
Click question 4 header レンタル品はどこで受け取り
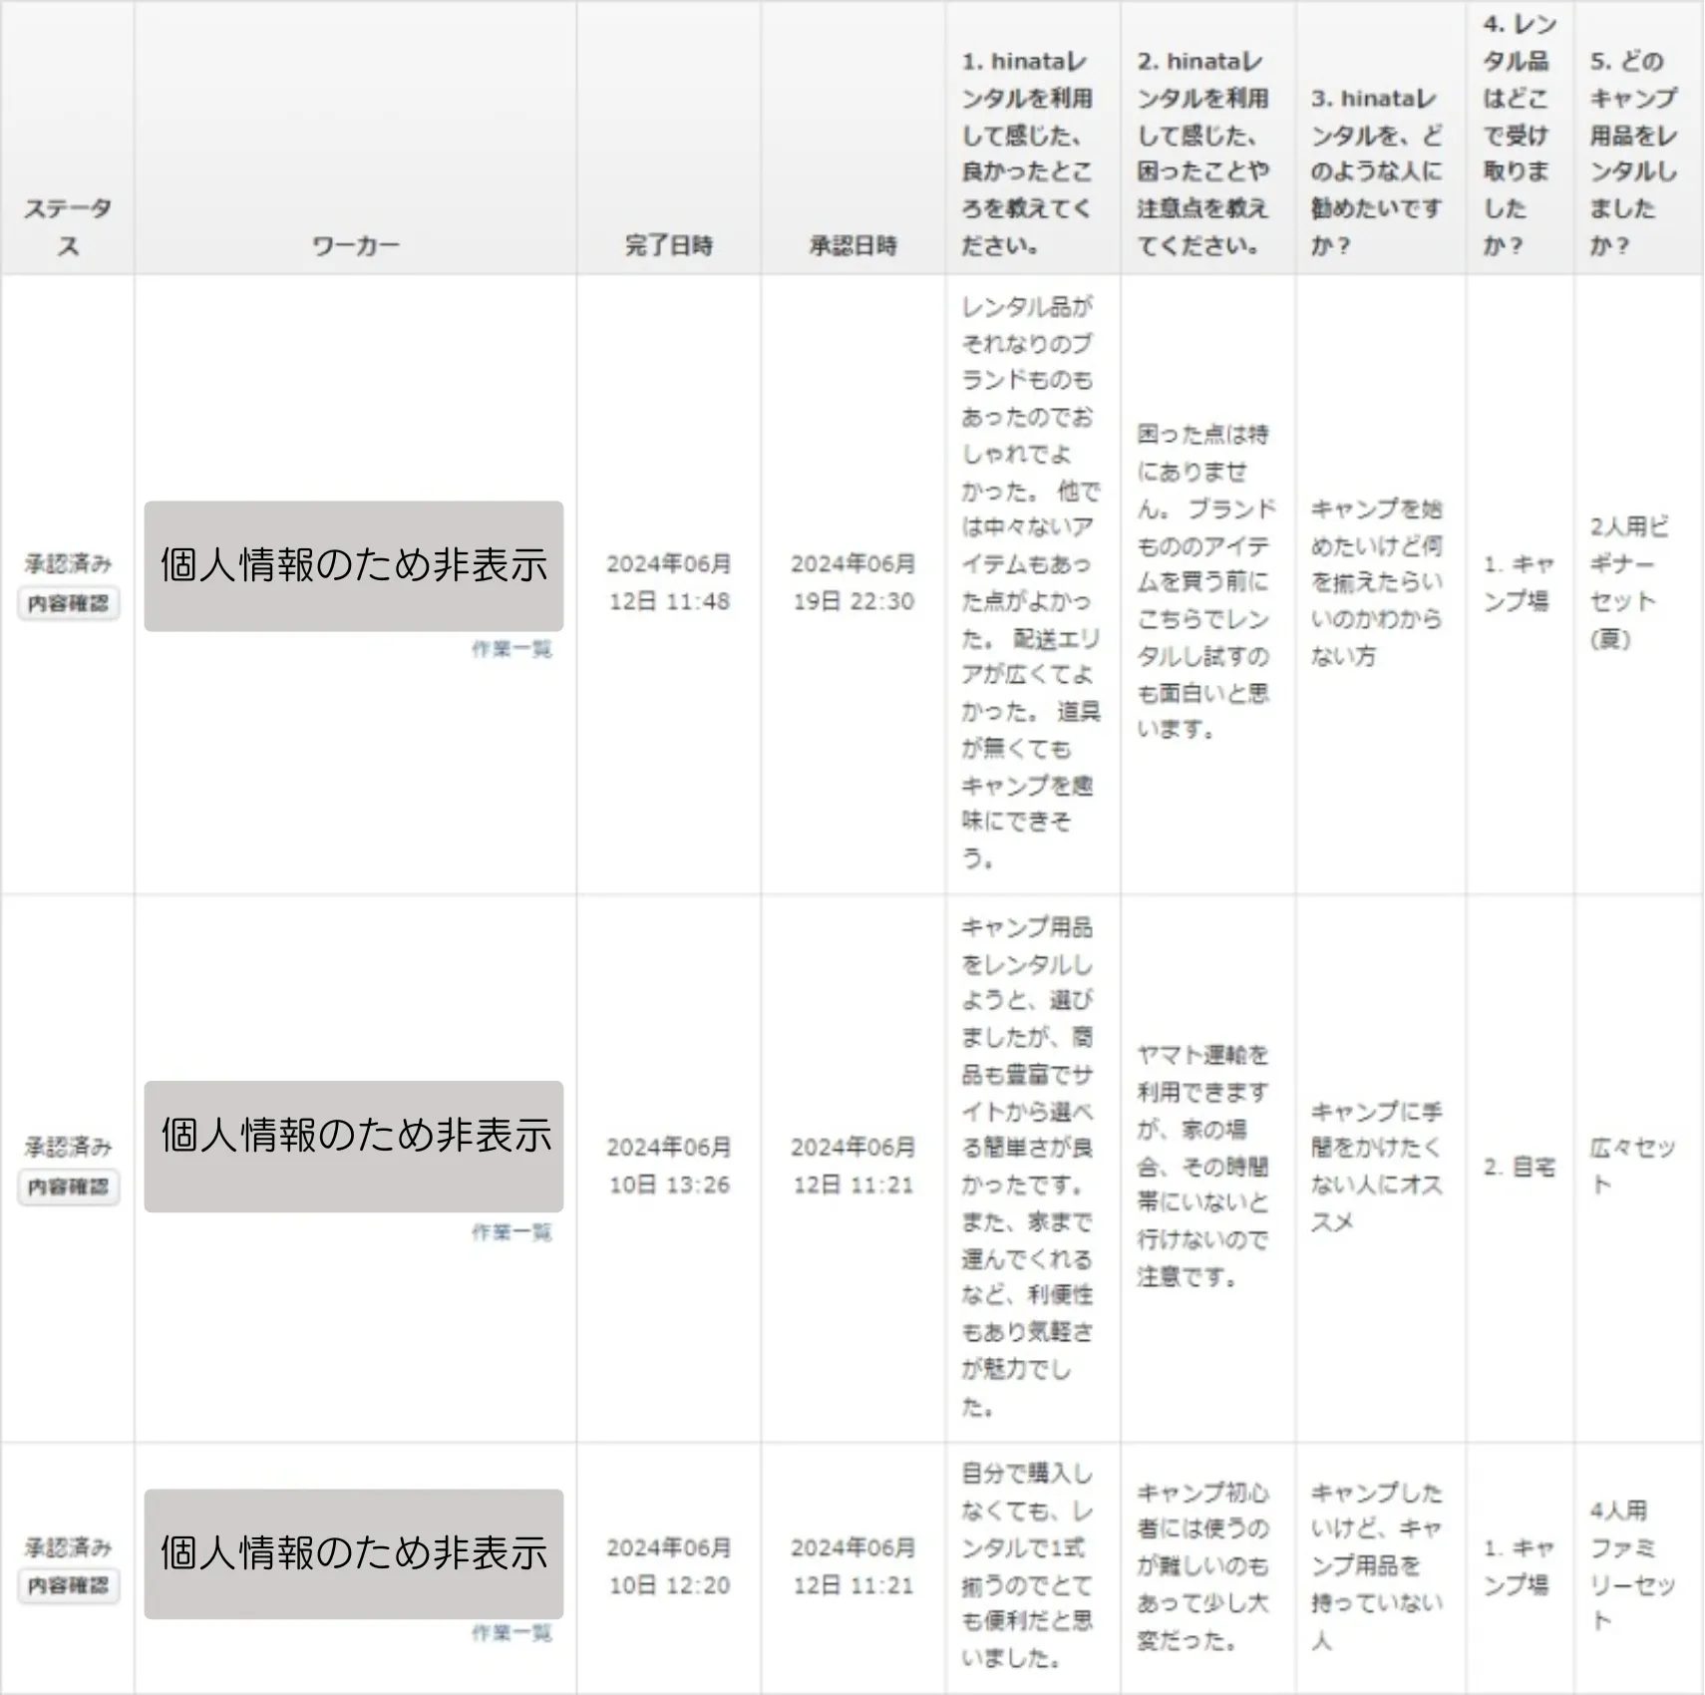[x=1519, y=135]
